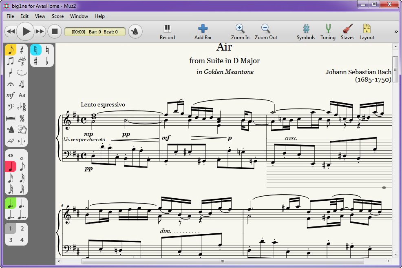Expand the toolbar overflow chevron
The image size is (402, 268).
coord(396,31)
